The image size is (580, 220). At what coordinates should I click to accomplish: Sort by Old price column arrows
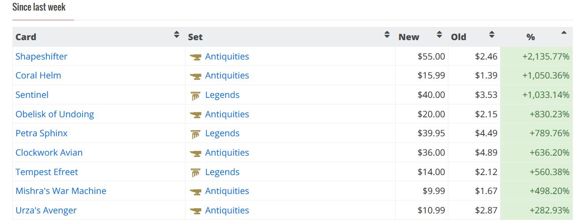(492, 35)
